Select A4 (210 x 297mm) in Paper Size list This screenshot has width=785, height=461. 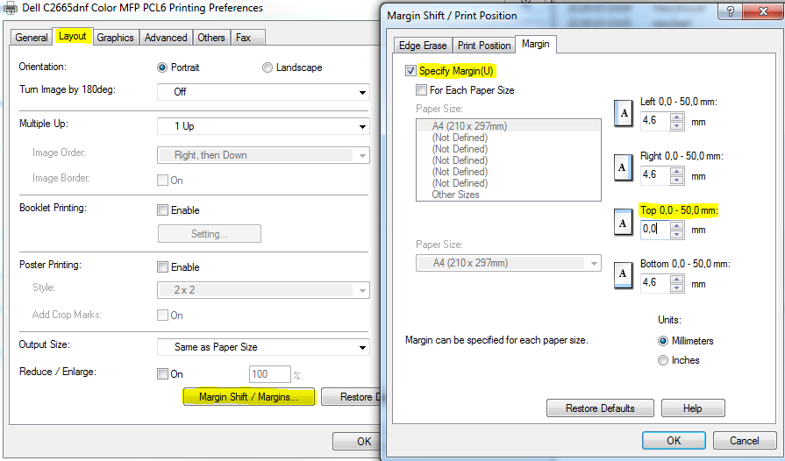508,126
